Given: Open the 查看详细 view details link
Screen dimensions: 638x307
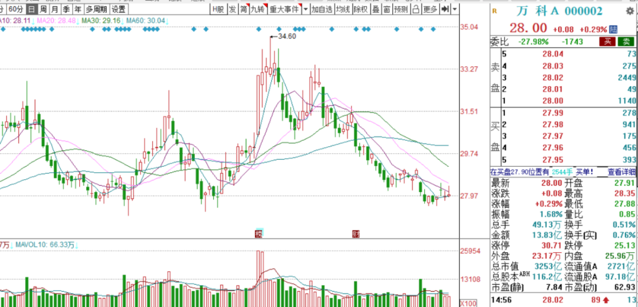Looking at the screenshot, I should pos(621,172).
